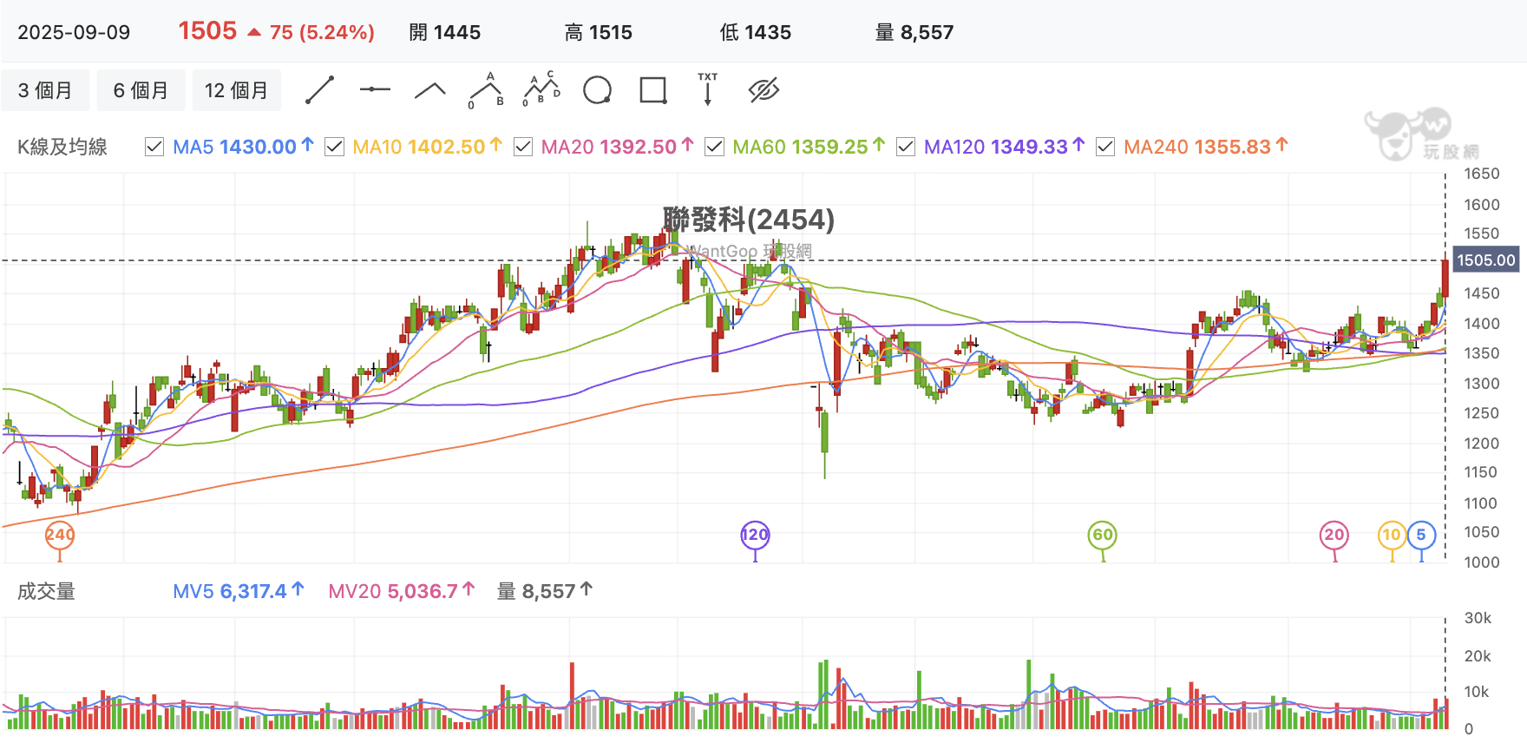
Task: Click the 1650 price axis label
Action: (x=1482, y=174)
